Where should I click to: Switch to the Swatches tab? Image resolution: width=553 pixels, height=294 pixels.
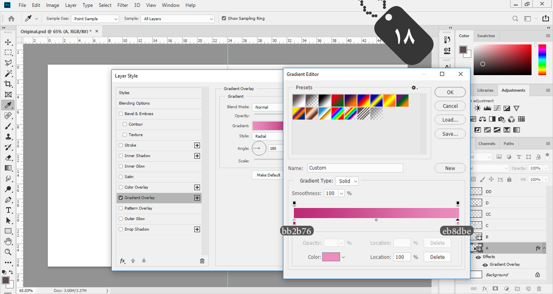pyautogui.click(x=486, y=36)
